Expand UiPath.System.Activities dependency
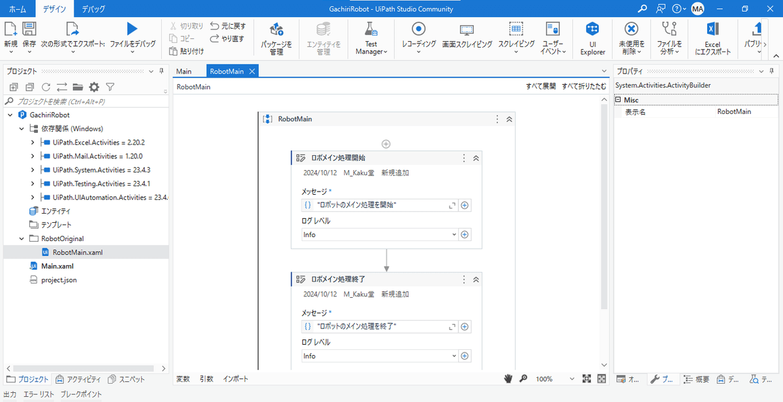 coord(33,169)
